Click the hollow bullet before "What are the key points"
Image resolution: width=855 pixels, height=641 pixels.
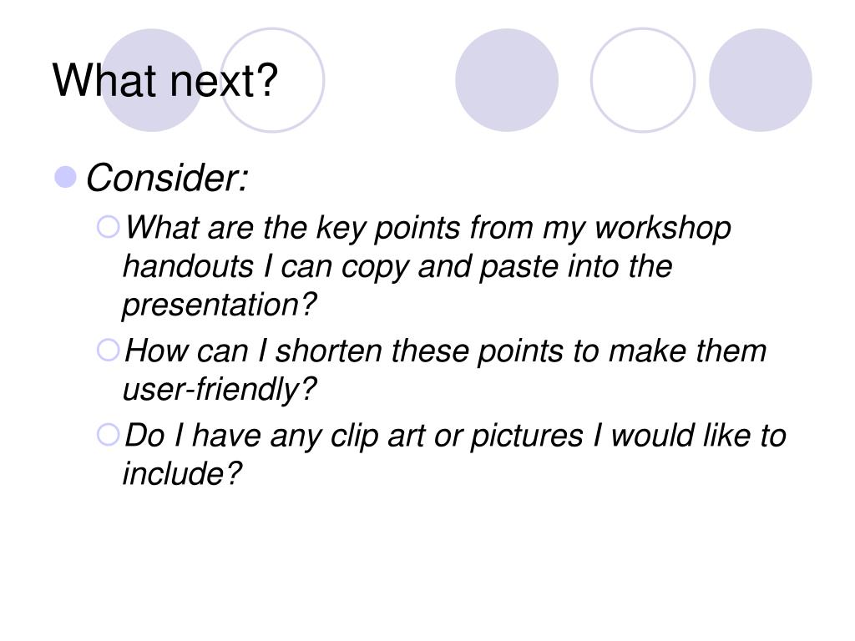[108, 227]
